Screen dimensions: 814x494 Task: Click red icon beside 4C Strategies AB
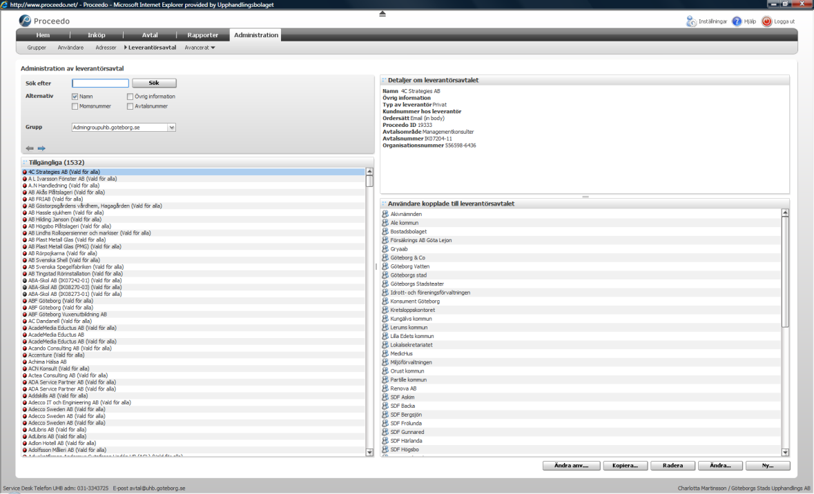coord(24,172)
